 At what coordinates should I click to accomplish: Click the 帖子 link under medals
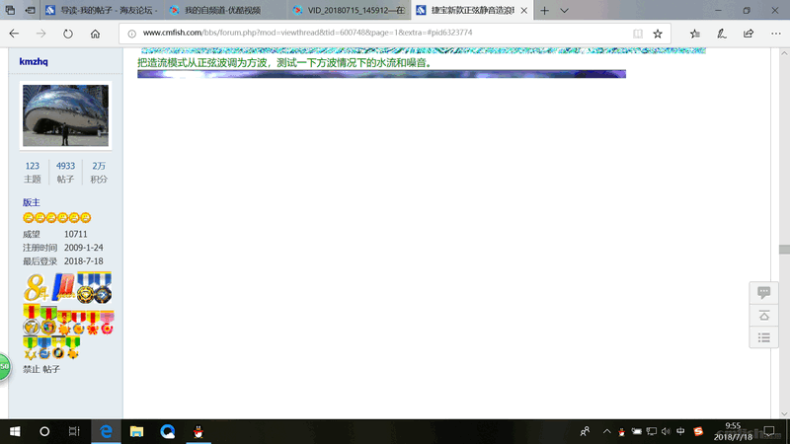pyautogui.click(x=51, y=369)
